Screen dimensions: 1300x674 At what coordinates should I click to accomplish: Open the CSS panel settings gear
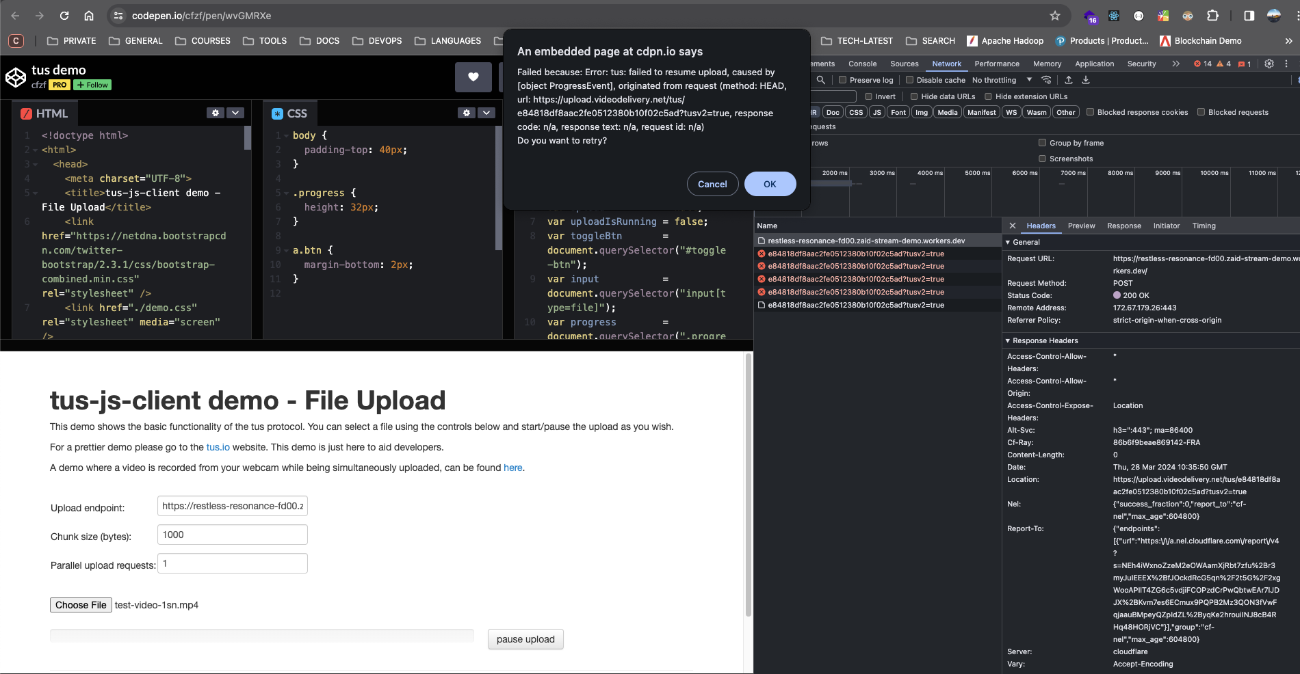pyautogui.click(x=467, y=113)
